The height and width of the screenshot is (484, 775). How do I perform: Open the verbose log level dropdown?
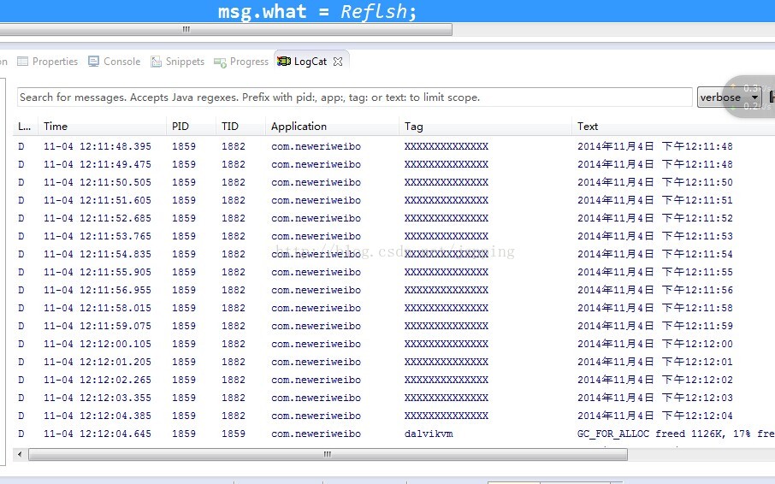[x=729, y=97]
